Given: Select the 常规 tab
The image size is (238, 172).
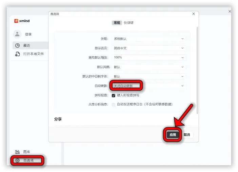Looking at the screenshot, I should (x=117, y=23).
